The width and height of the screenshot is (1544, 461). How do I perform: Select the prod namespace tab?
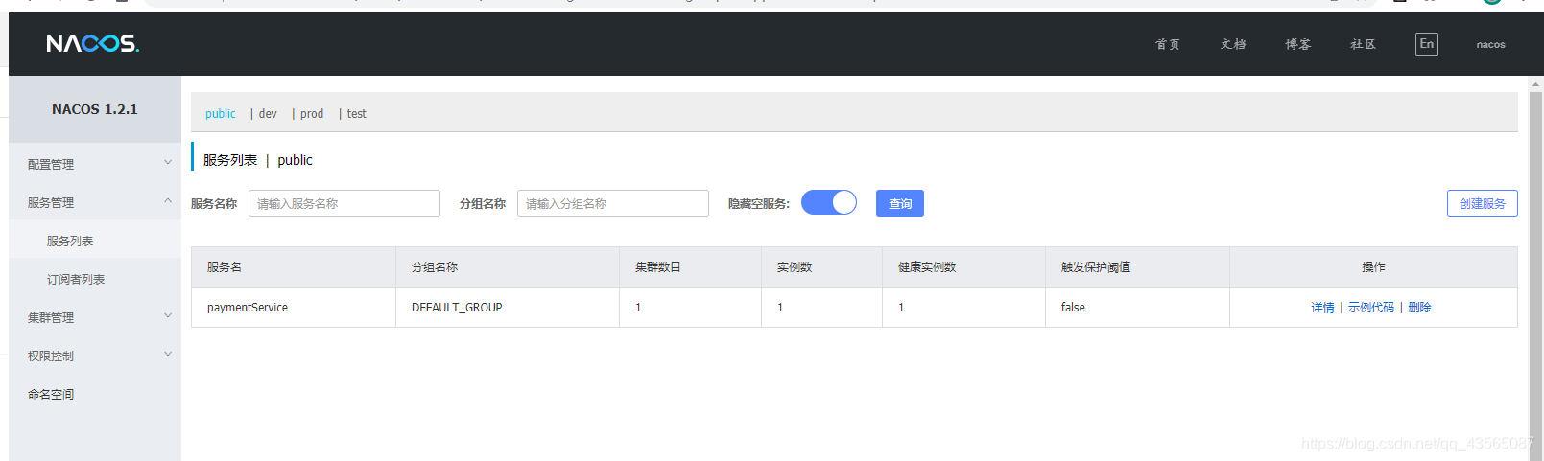click(x=312, y=113)
